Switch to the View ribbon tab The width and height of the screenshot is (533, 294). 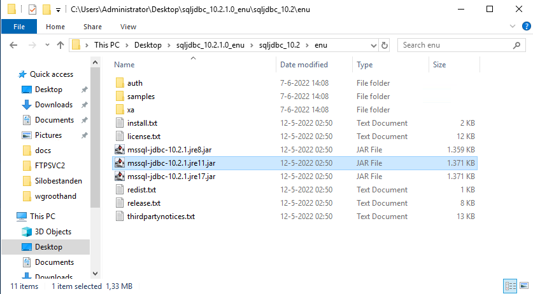coord(128,27)
